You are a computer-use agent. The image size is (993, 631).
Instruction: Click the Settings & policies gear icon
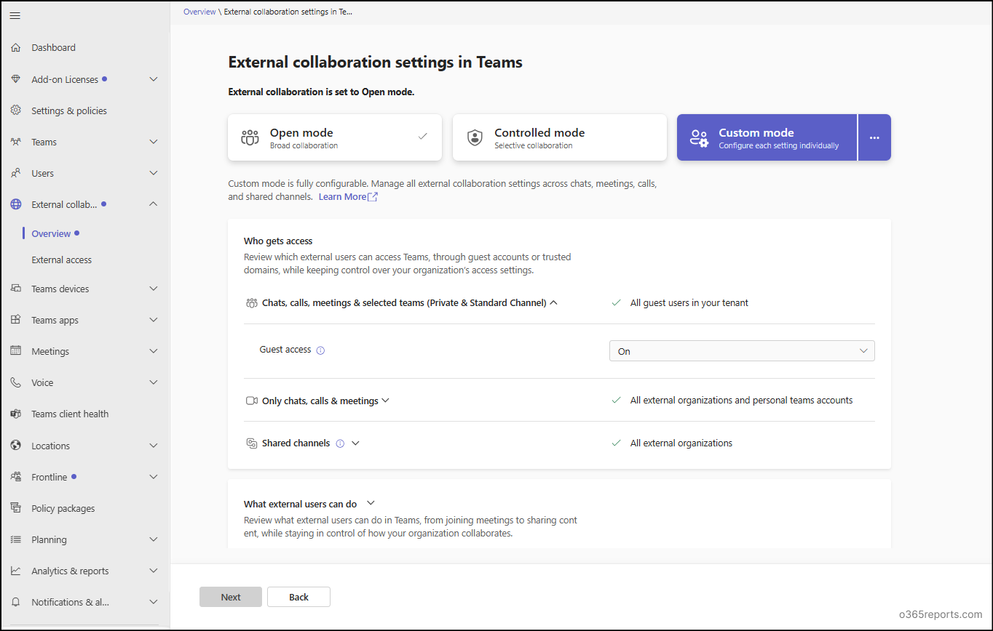coord(15,110)
